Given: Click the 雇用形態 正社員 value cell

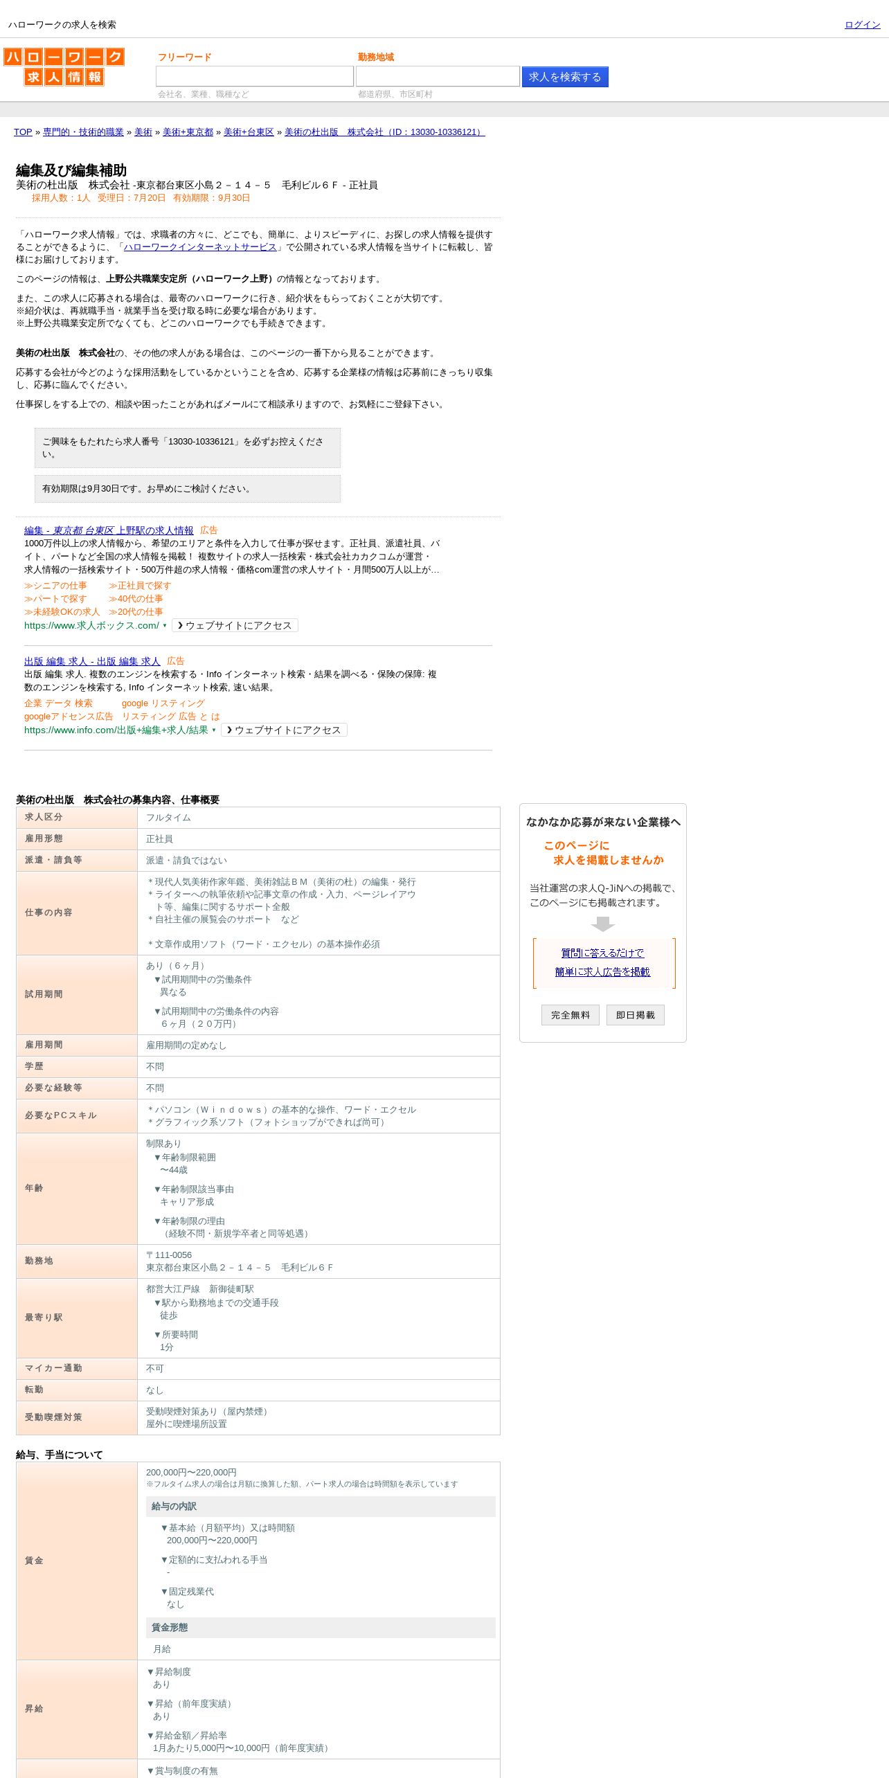Looking at the screenshot, I should pos(318,839).
